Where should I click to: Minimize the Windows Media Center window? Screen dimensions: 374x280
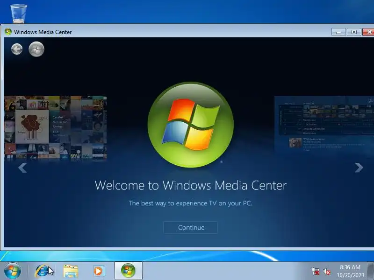click(338, 32)
